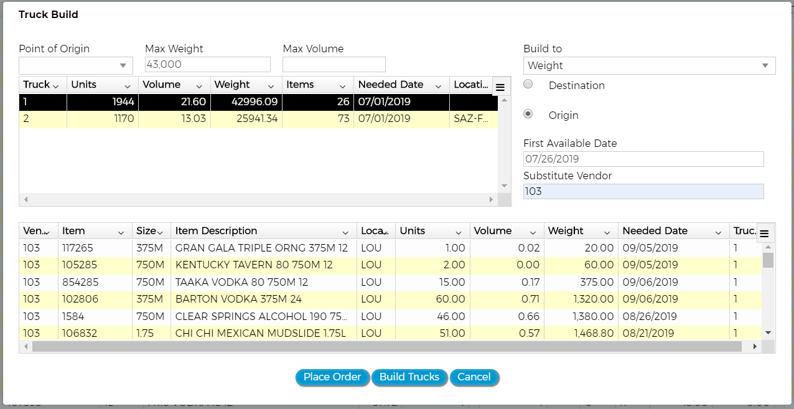Open the items grid hamburger menu
Viewport: 794px width, 409px height.
765,233
